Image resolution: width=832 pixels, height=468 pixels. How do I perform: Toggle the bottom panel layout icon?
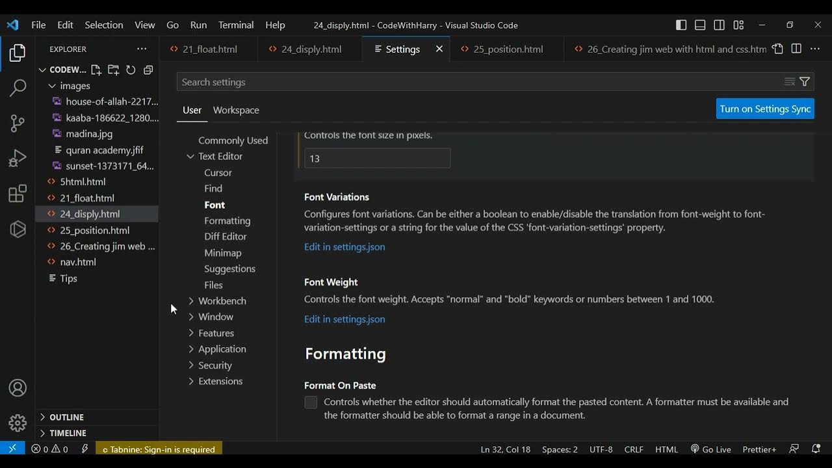tap(700, 25)
